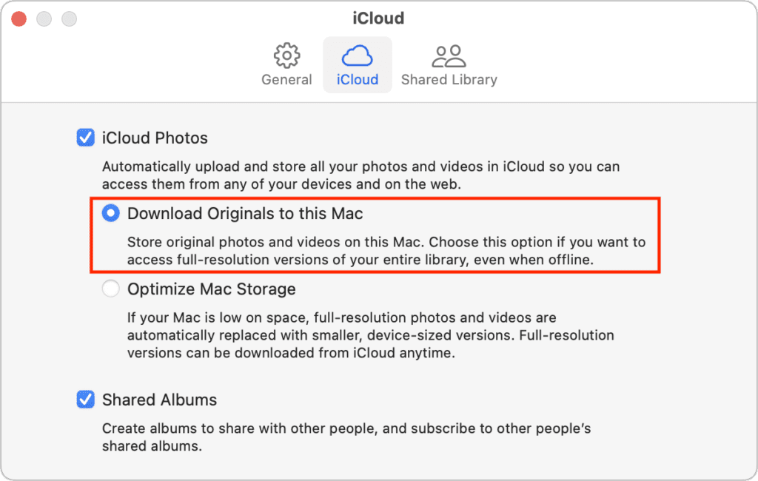Uncheck the iCloud Photos checkbox
The width and height of the screenshot is (758, 481).
(x=86, y=138)
